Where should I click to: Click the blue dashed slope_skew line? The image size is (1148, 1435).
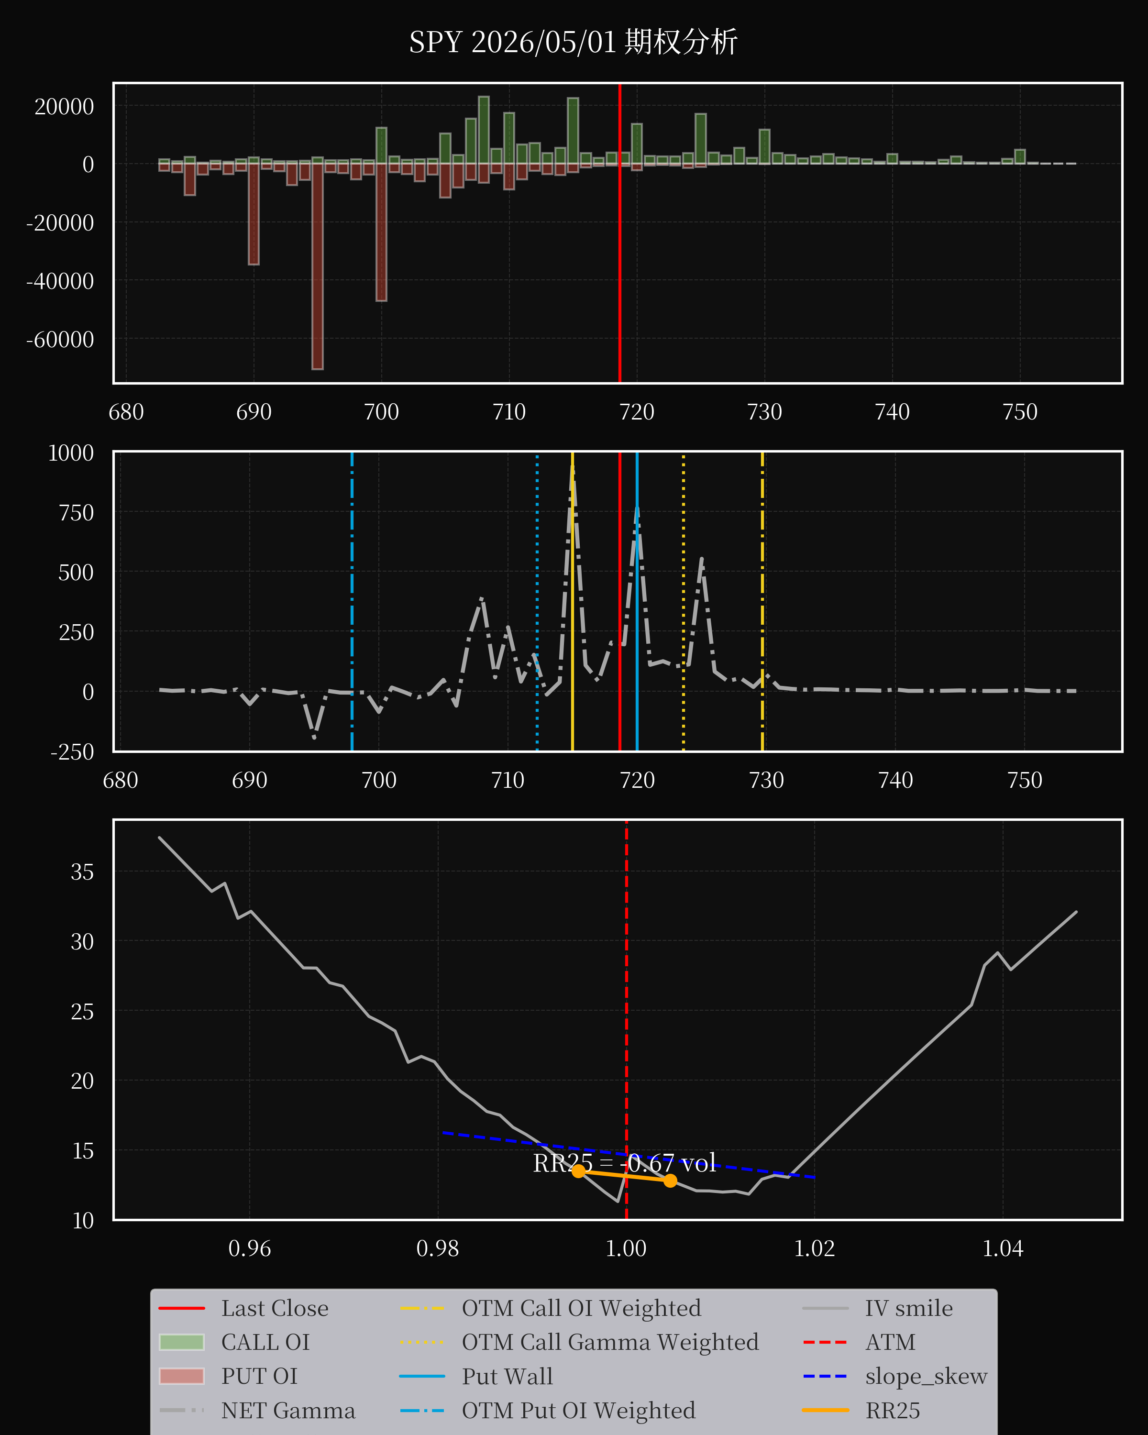pos(628,1155)
